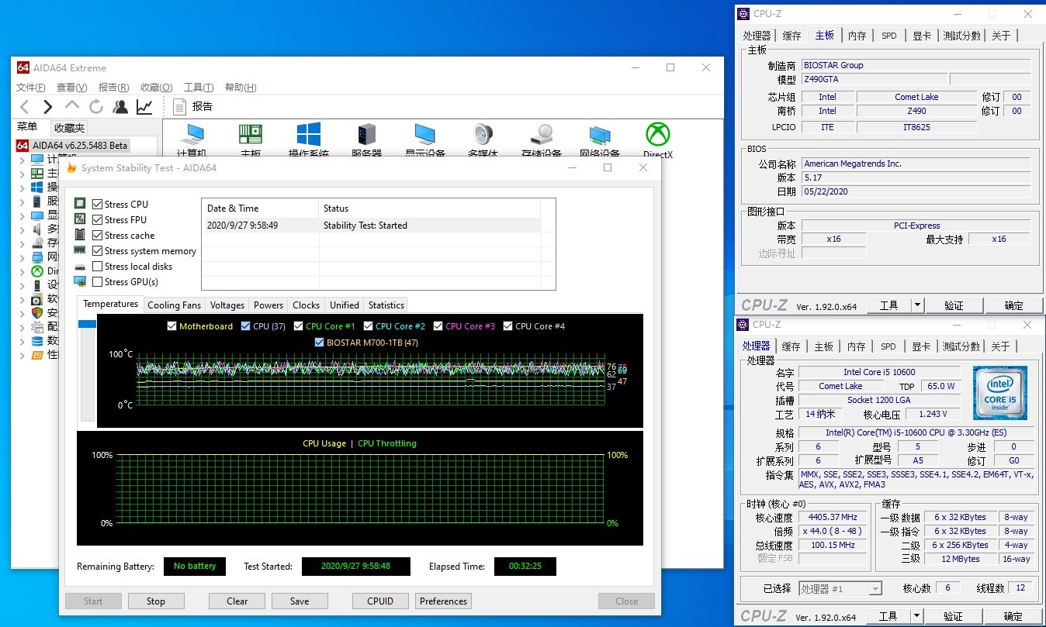Click the Intel Core i5 logo in CPU-Z
Image resolution: width=1046 pixels, height=627 pixels.
coord(1001,392)
